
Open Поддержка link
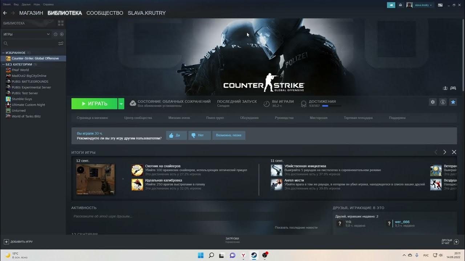point(397,118)
